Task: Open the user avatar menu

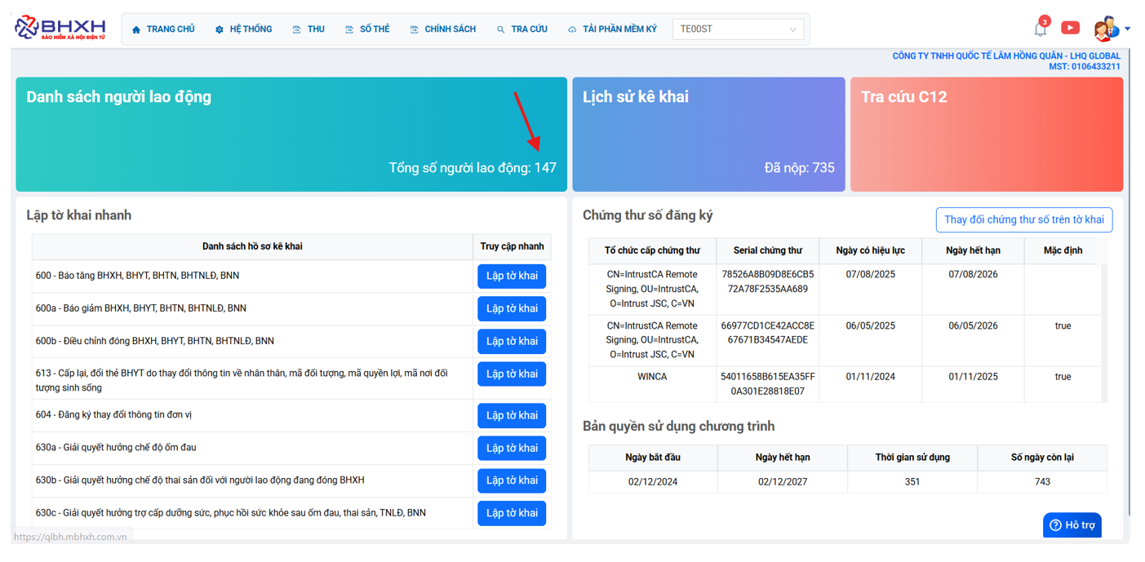Action: 1105,29
